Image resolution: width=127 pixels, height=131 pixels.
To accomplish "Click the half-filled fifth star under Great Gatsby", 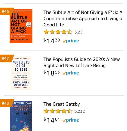I will 70,111.
